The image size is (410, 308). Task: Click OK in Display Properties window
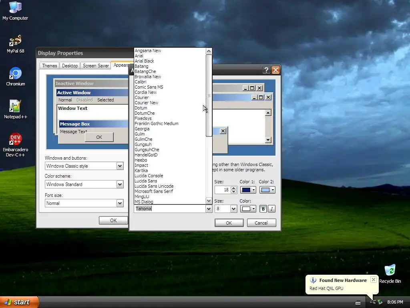point(113,221)
